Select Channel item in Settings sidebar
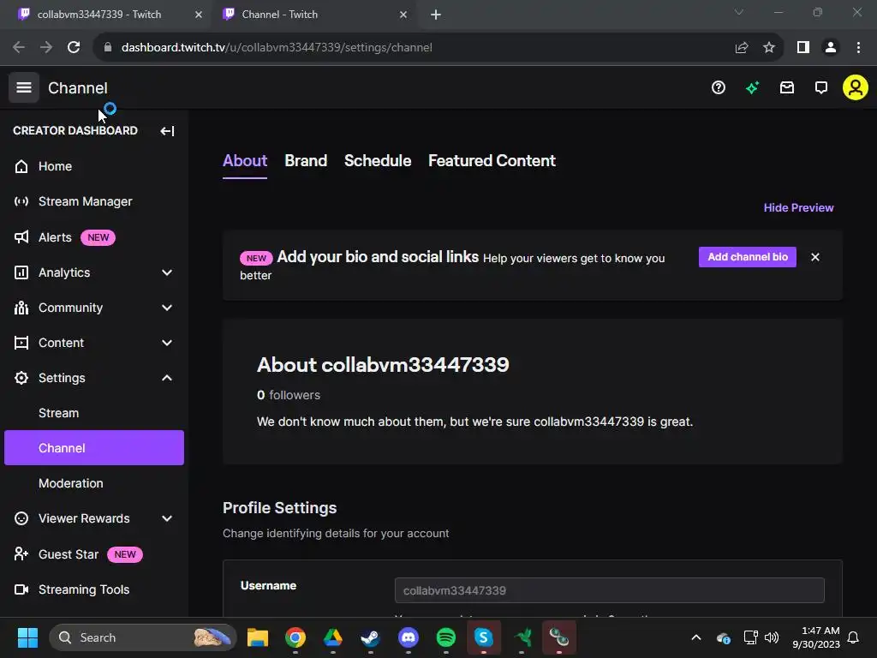This screenshot has height=658, width=877. [94, 447]
